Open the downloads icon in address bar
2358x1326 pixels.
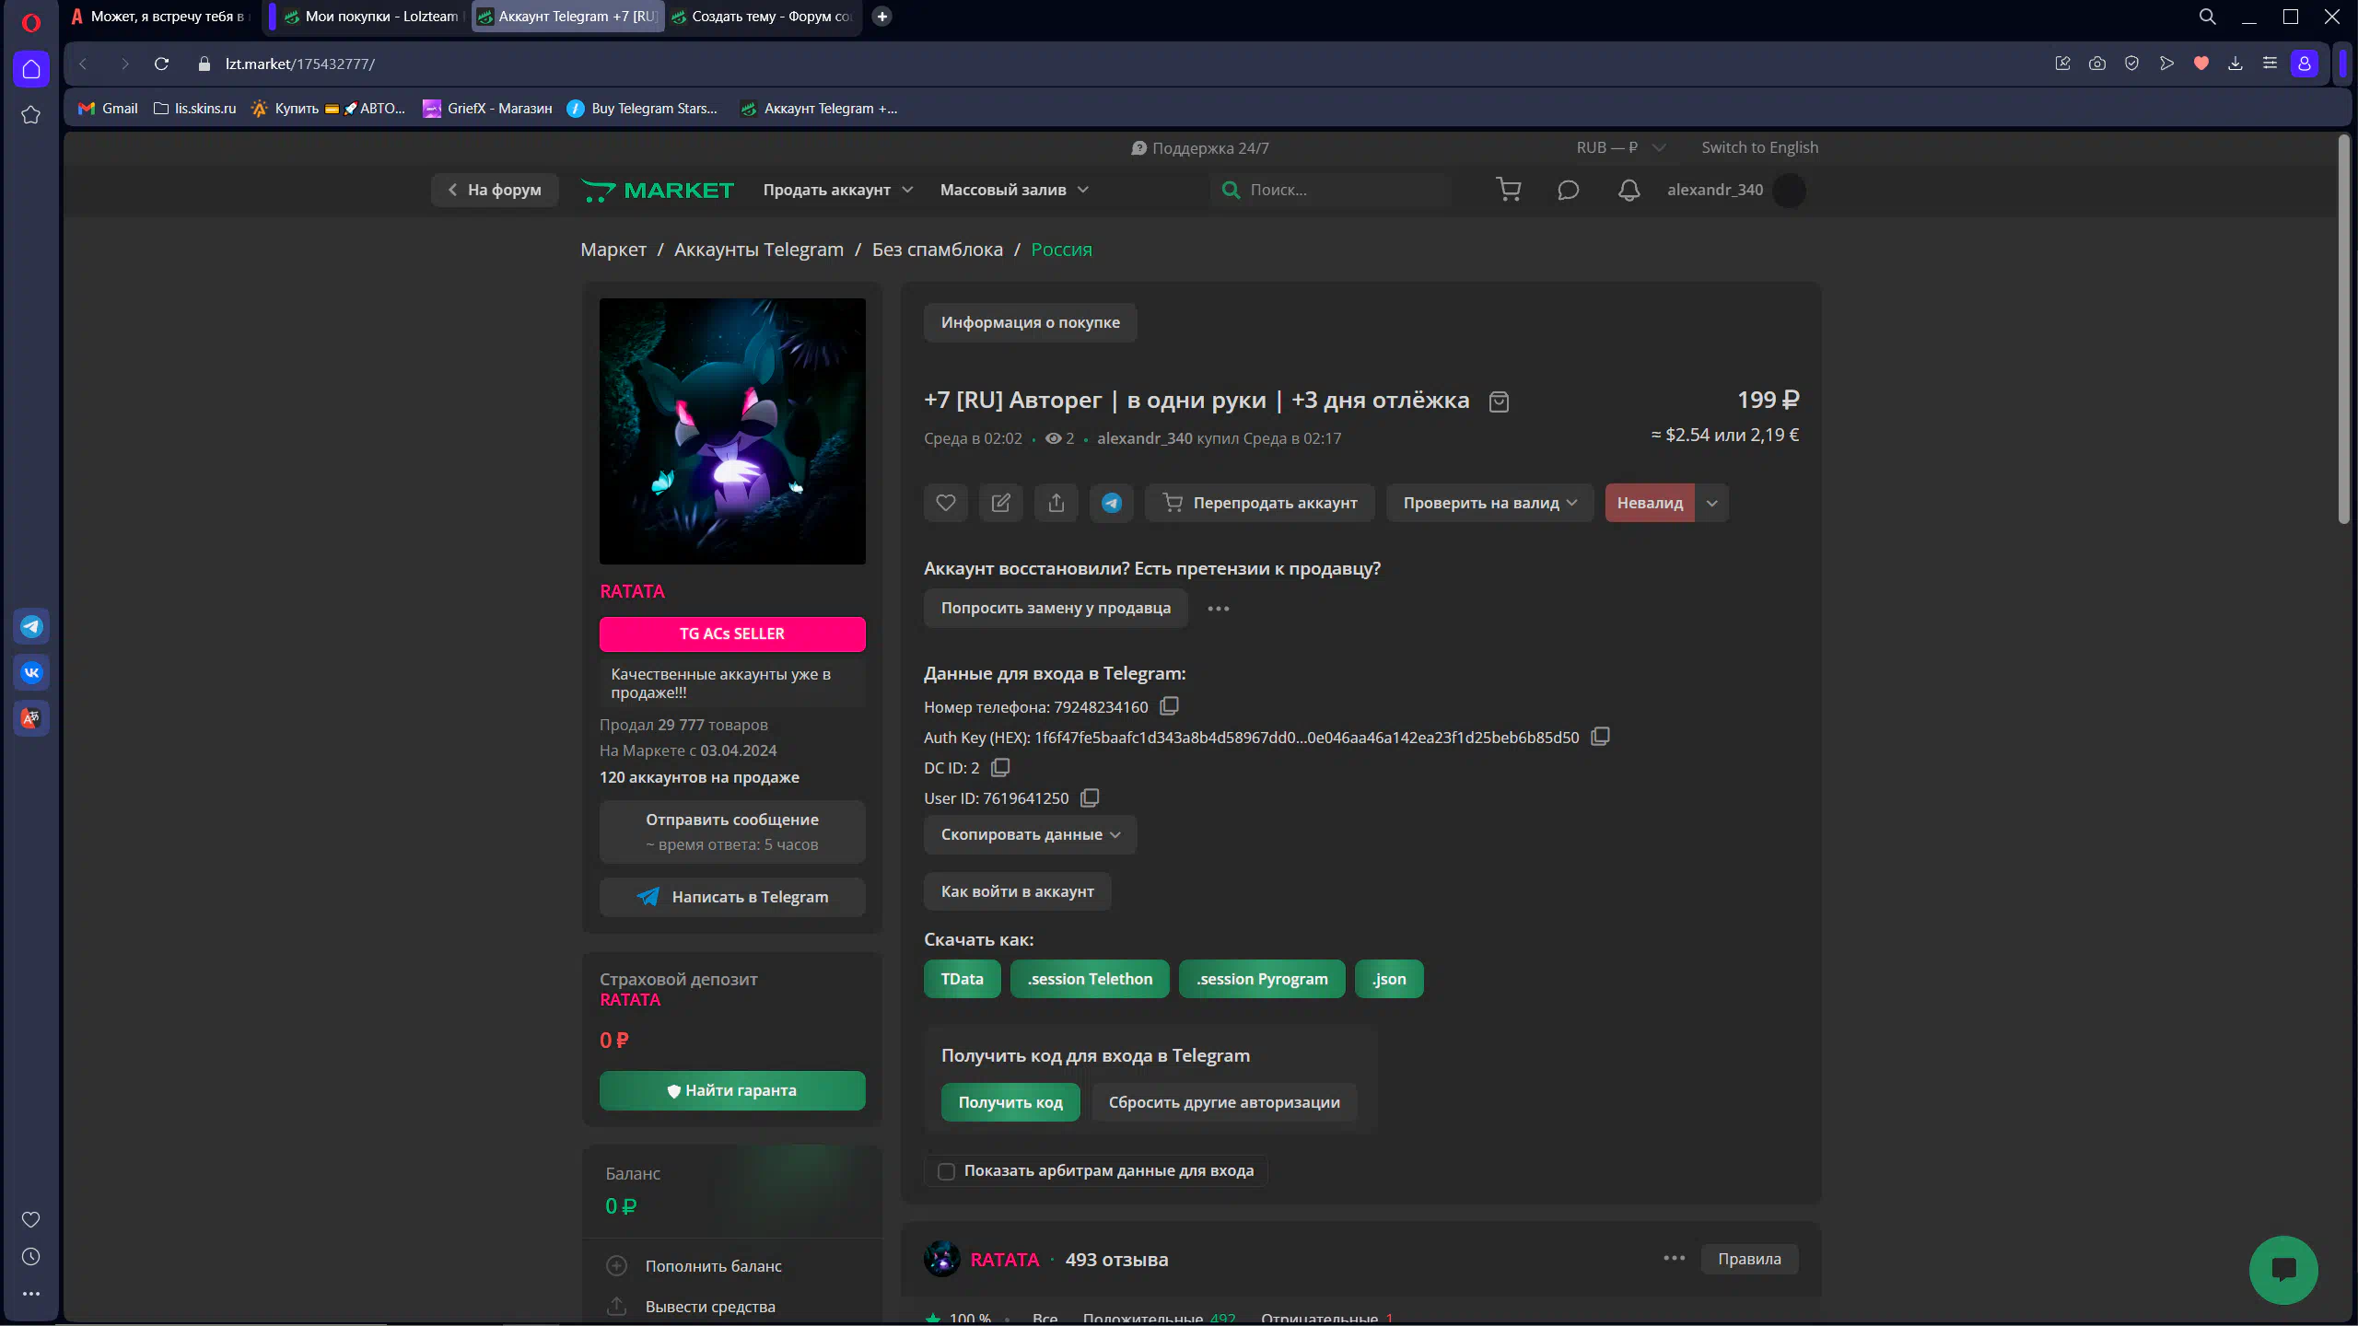[x=2235, y=64]
